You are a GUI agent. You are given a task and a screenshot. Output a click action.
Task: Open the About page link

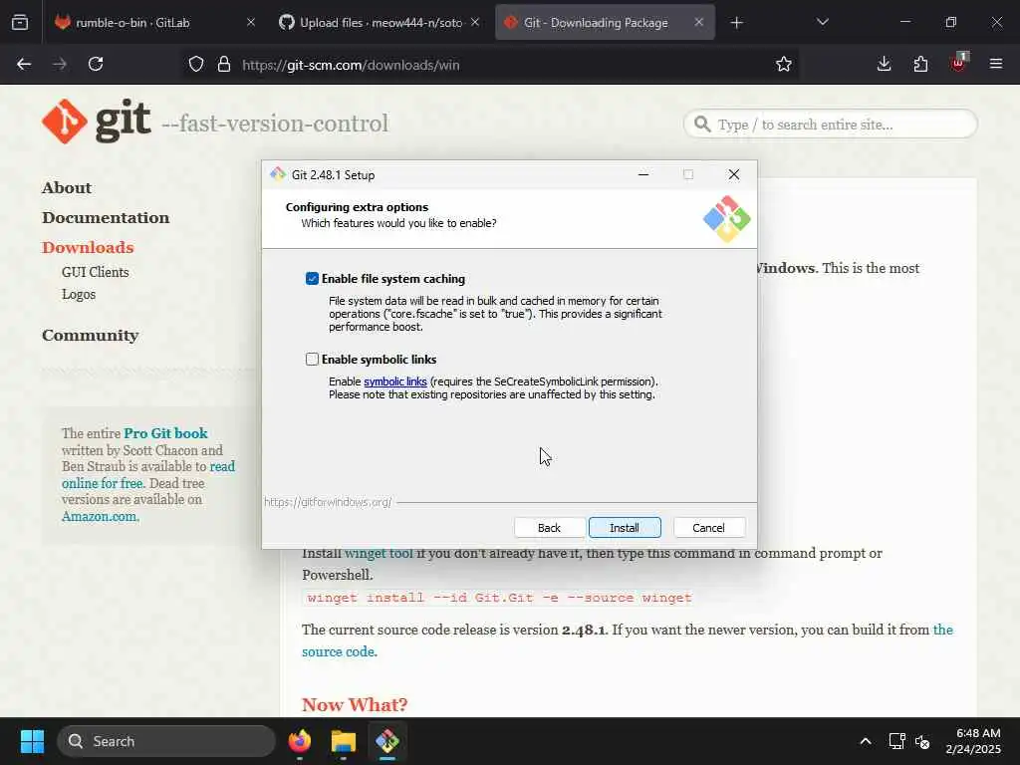pos(67,188)
